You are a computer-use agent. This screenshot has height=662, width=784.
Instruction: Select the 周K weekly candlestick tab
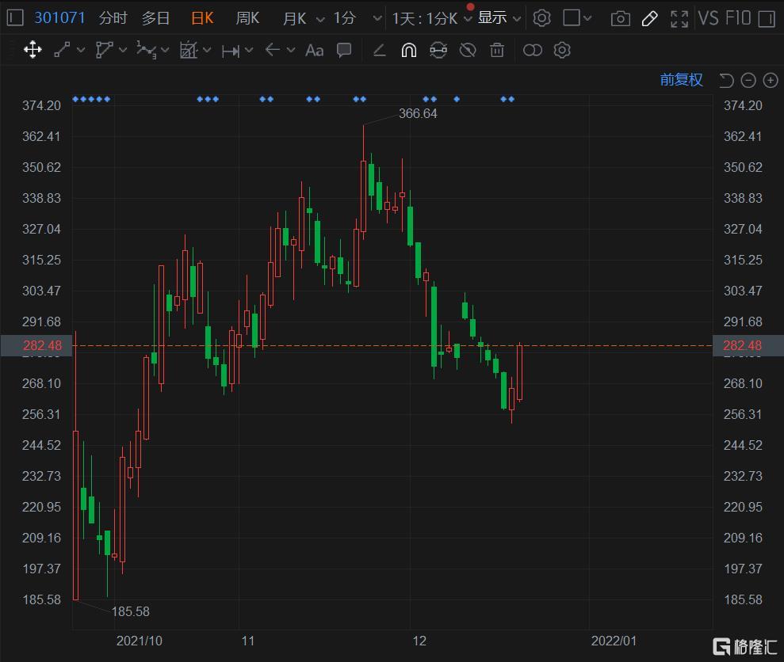pyautogui.click(x=247, y=18)
